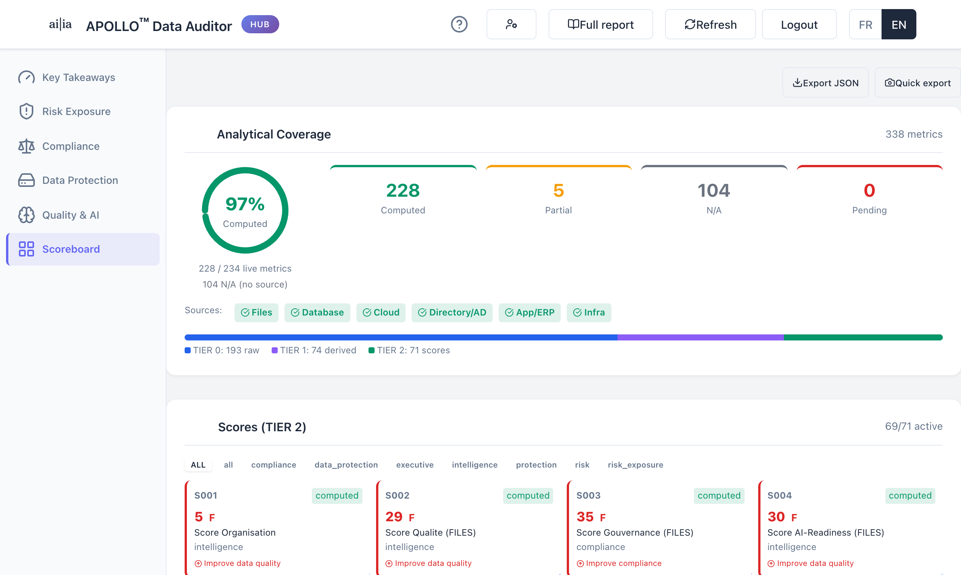Select the risk_exposure score filter tab
Viewport: 961px width, 575px height.
635,465
